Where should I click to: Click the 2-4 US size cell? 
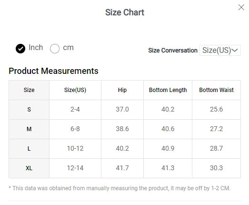(75, 110)
